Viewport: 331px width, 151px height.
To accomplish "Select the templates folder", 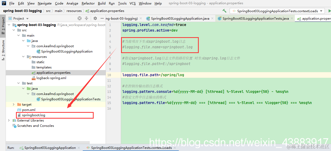I will [x=44, y=67].
